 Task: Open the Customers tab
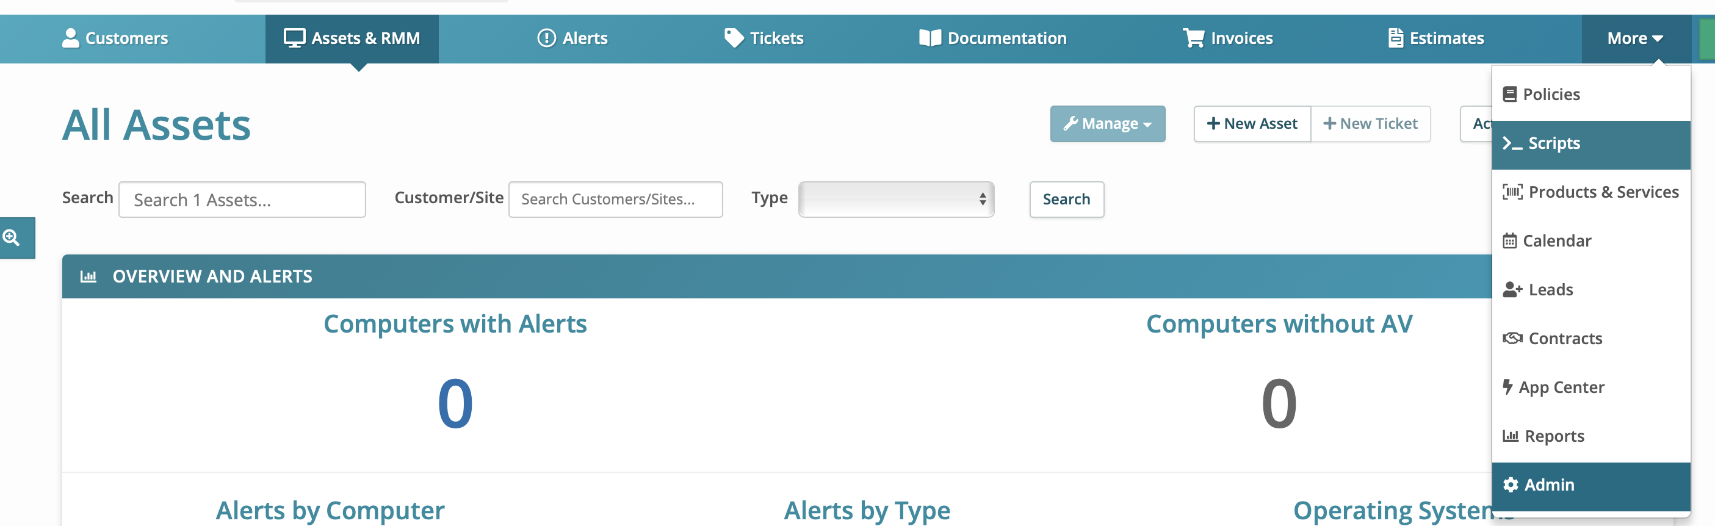tap(115, 38)
